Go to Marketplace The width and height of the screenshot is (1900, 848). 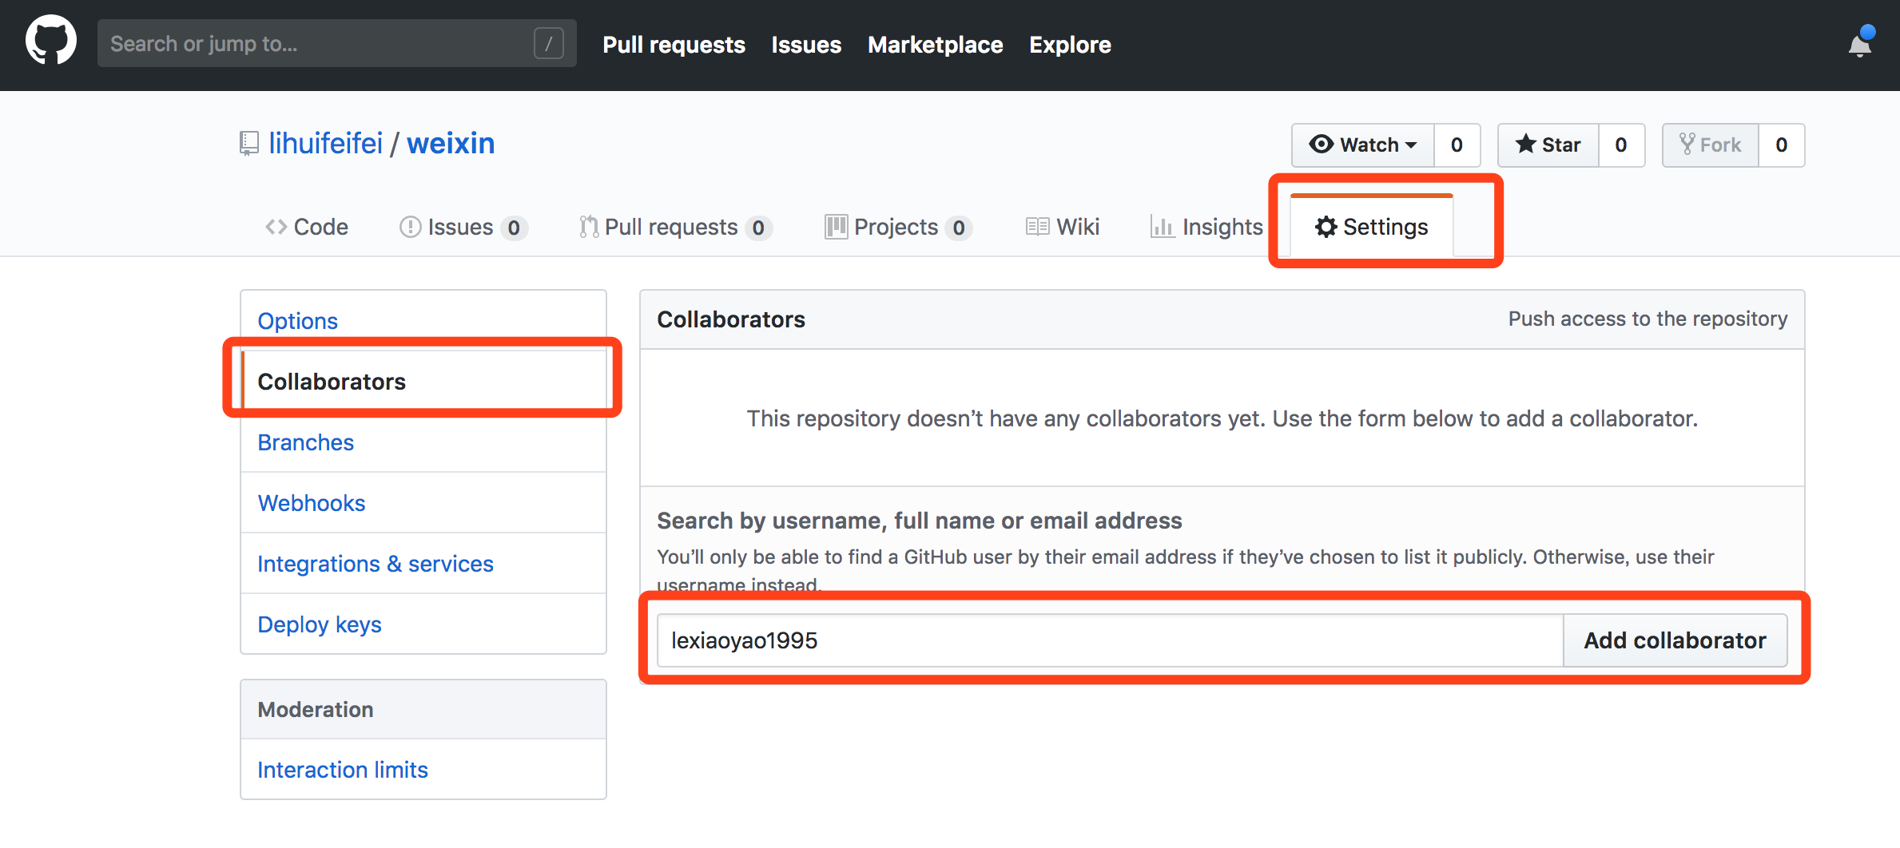click(x=935, y=45)
